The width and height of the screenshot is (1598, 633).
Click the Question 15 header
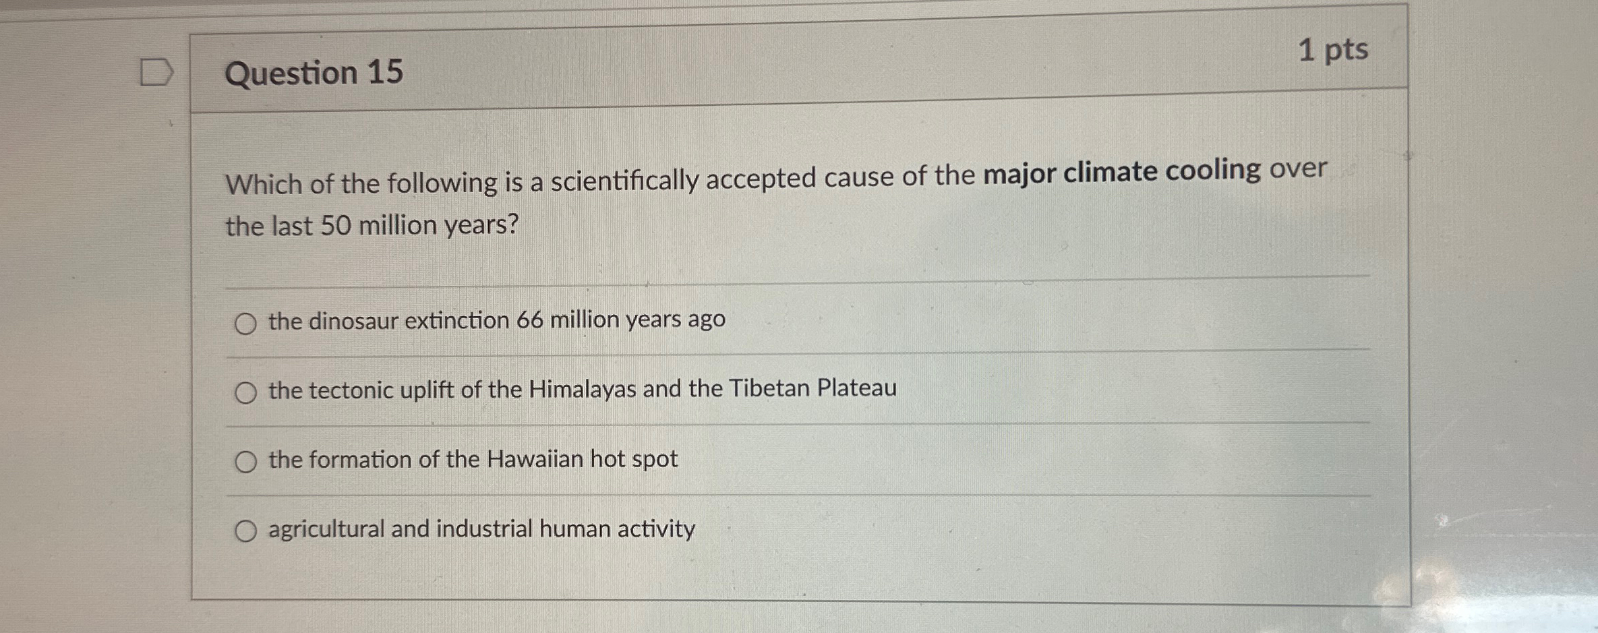(x=315, y=74)
